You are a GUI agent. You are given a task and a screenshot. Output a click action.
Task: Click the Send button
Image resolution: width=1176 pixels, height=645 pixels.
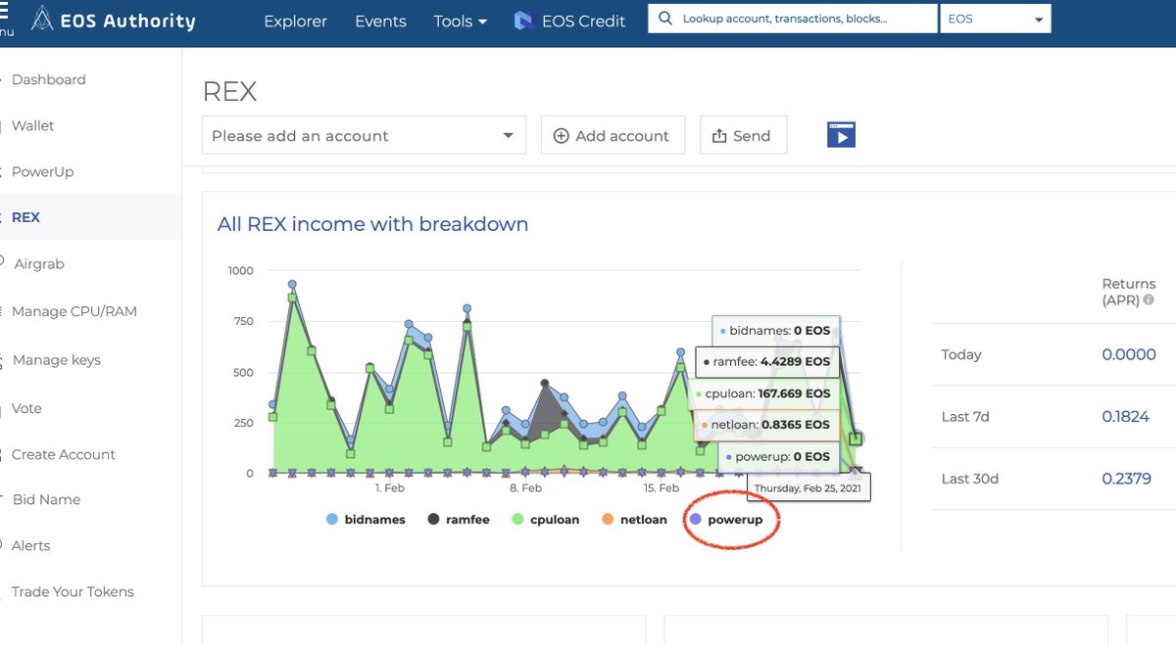(743, 135)
